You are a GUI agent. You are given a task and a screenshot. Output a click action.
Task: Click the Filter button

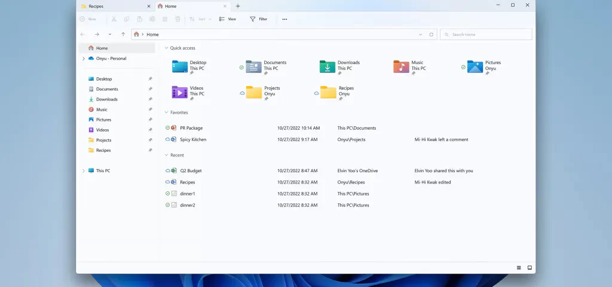[259, 19]
